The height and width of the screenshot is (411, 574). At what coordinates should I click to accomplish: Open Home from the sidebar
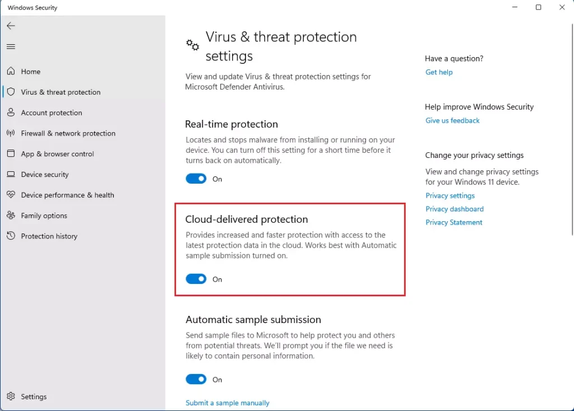[31, 71]
